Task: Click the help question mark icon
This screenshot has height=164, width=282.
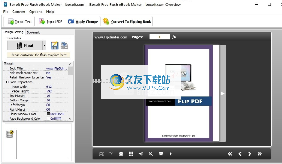Action: (x=111, y=154)
